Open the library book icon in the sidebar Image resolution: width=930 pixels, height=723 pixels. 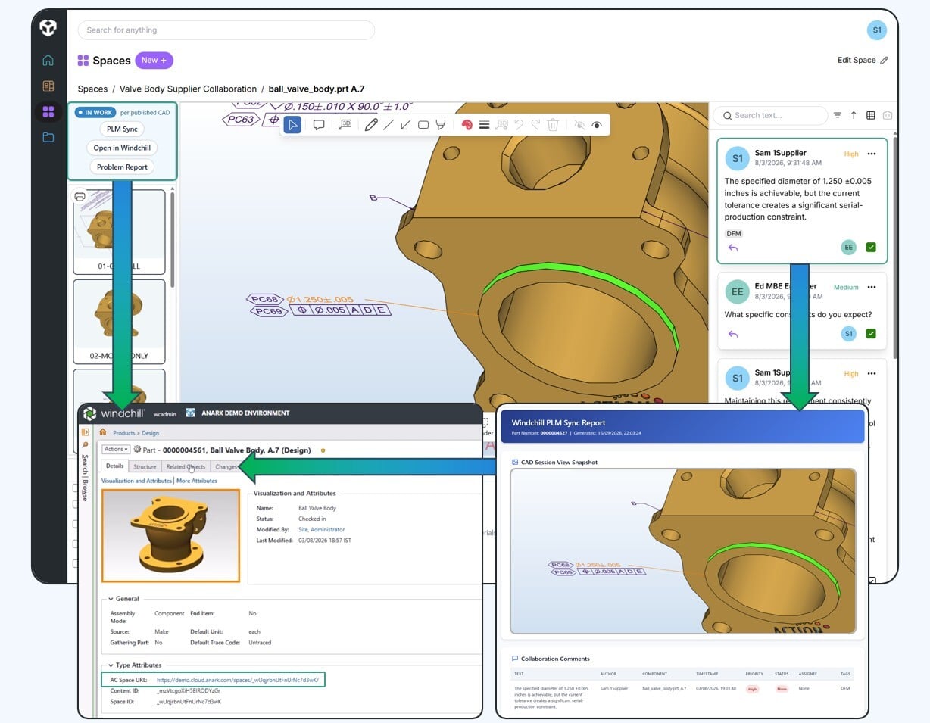48,86
